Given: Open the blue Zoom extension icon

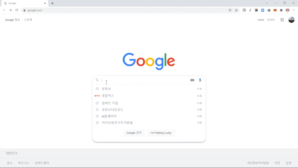Looking at the screenshot, I should 263,10.
